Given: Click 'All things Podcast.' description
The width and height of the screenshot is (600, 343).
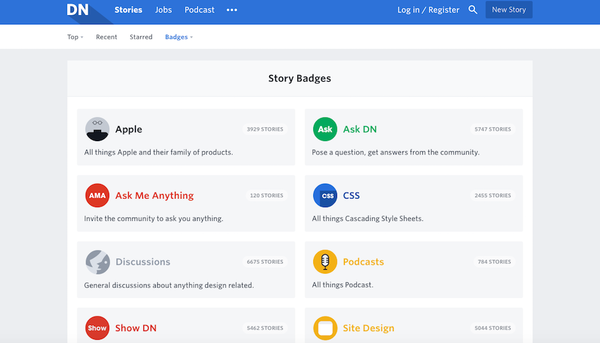Looking at the screenshot, I should point(342,284).
